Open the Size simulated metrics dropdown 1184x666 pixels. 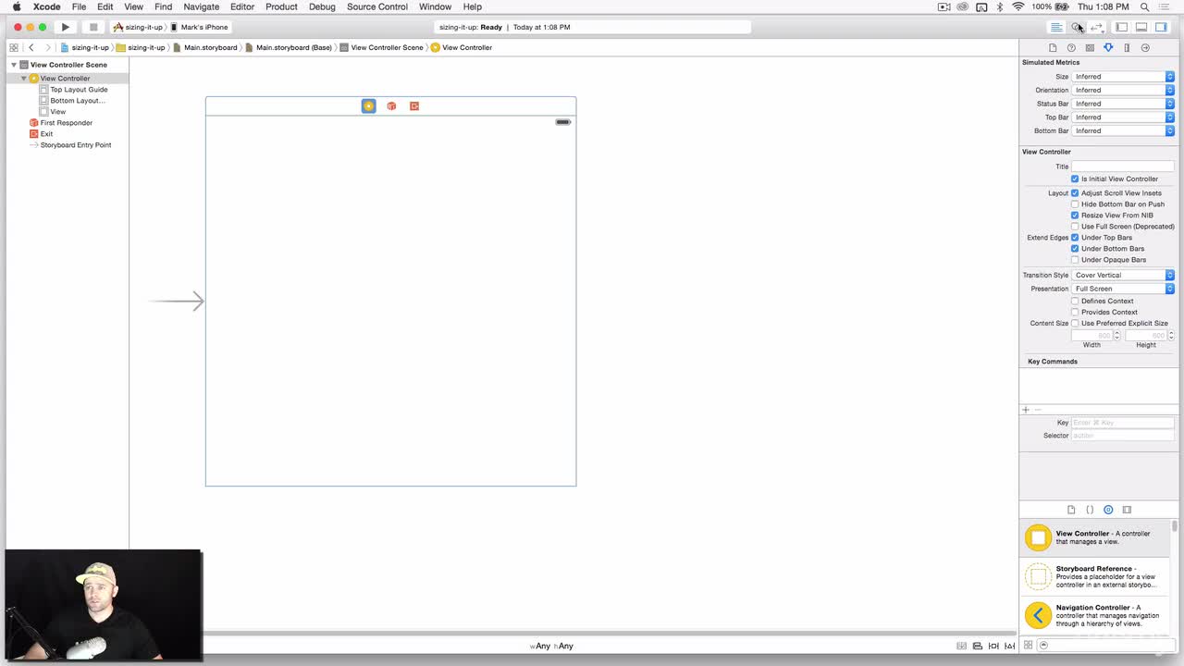point(1123,77)
